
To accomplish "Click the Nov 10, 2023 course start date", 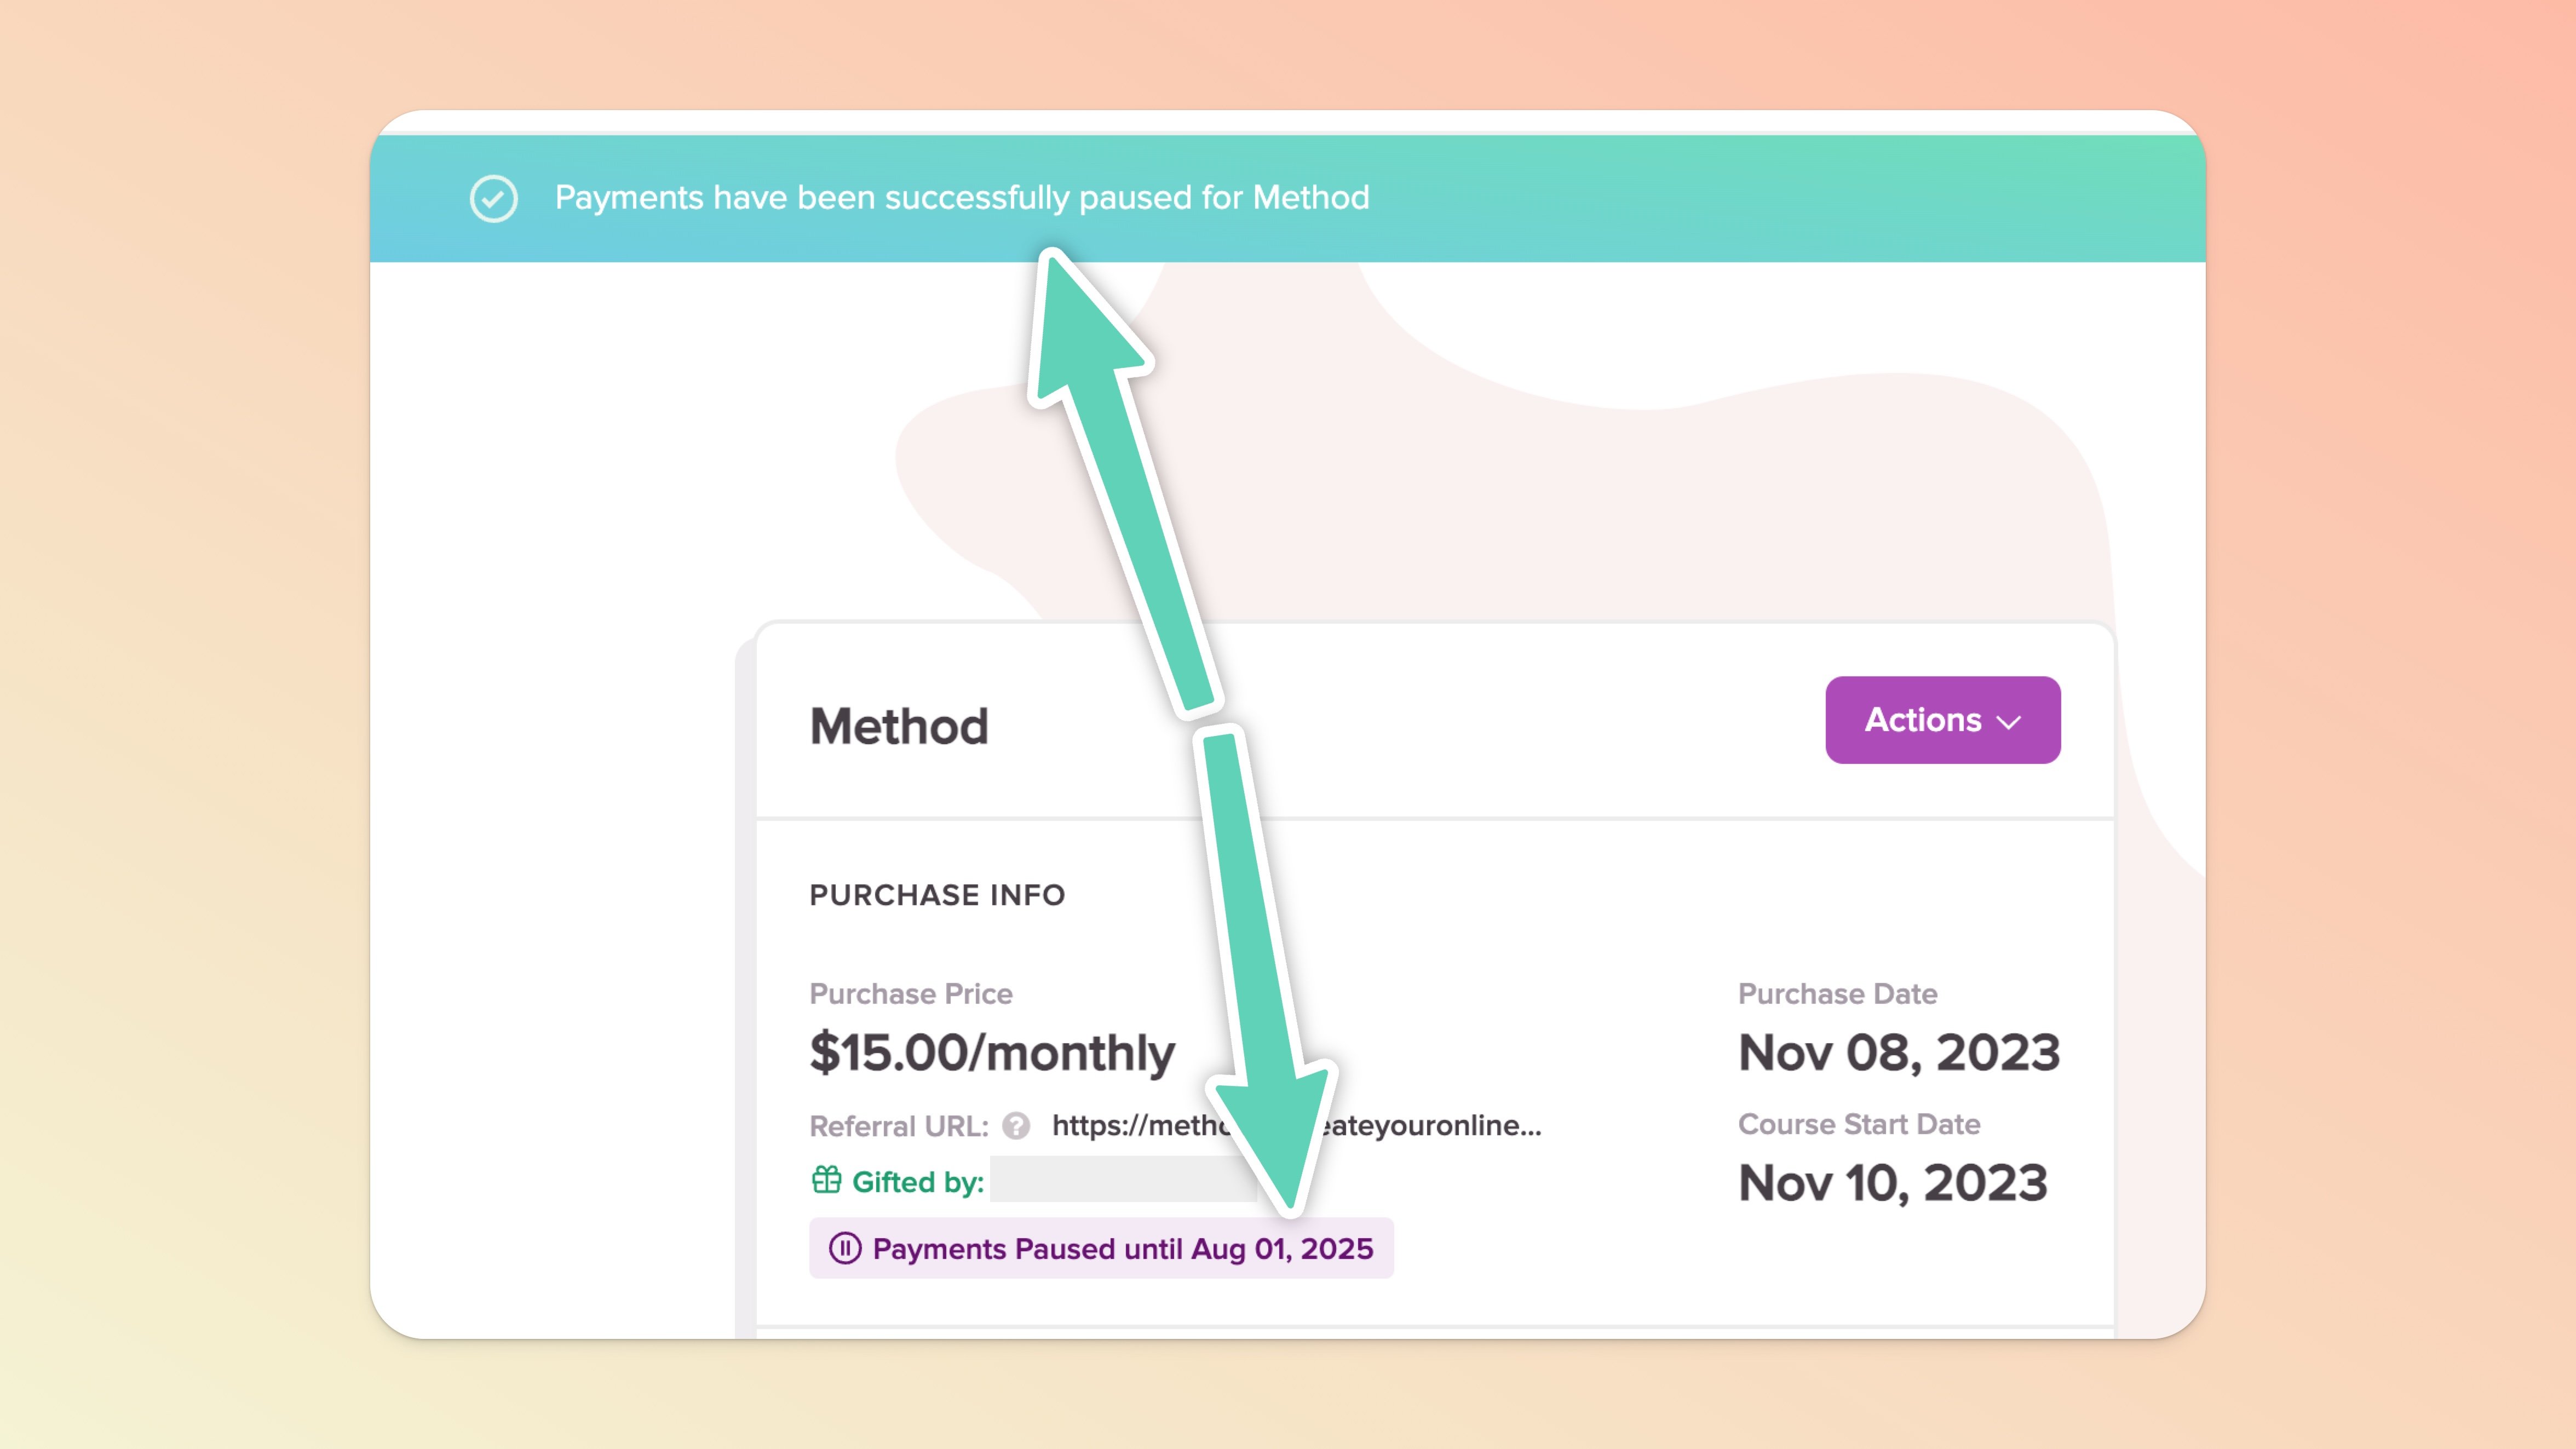I will [1892, 1182].
